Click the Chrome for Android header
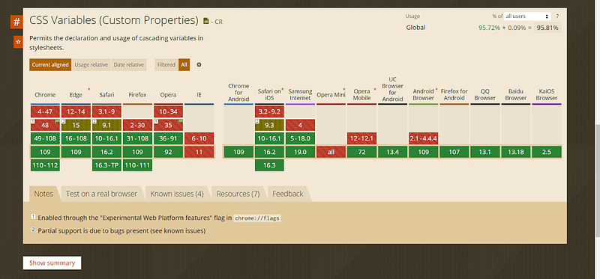Viewport: 600px width, 279px height. coord(238,92)
